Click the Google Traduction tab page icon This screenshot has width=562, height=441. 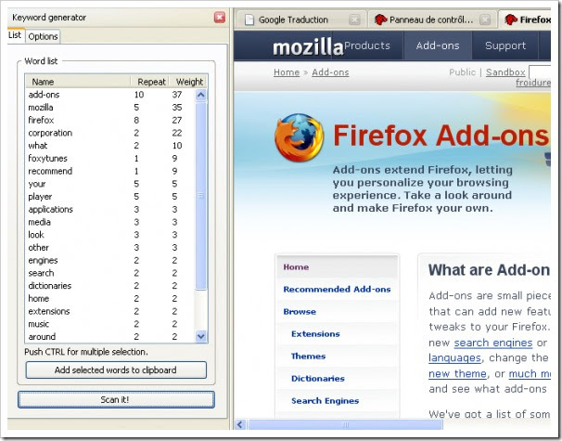(x=249, y=19)
